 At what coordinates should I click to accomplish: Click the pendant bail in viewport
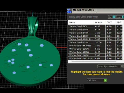click(x=33, y=26)
